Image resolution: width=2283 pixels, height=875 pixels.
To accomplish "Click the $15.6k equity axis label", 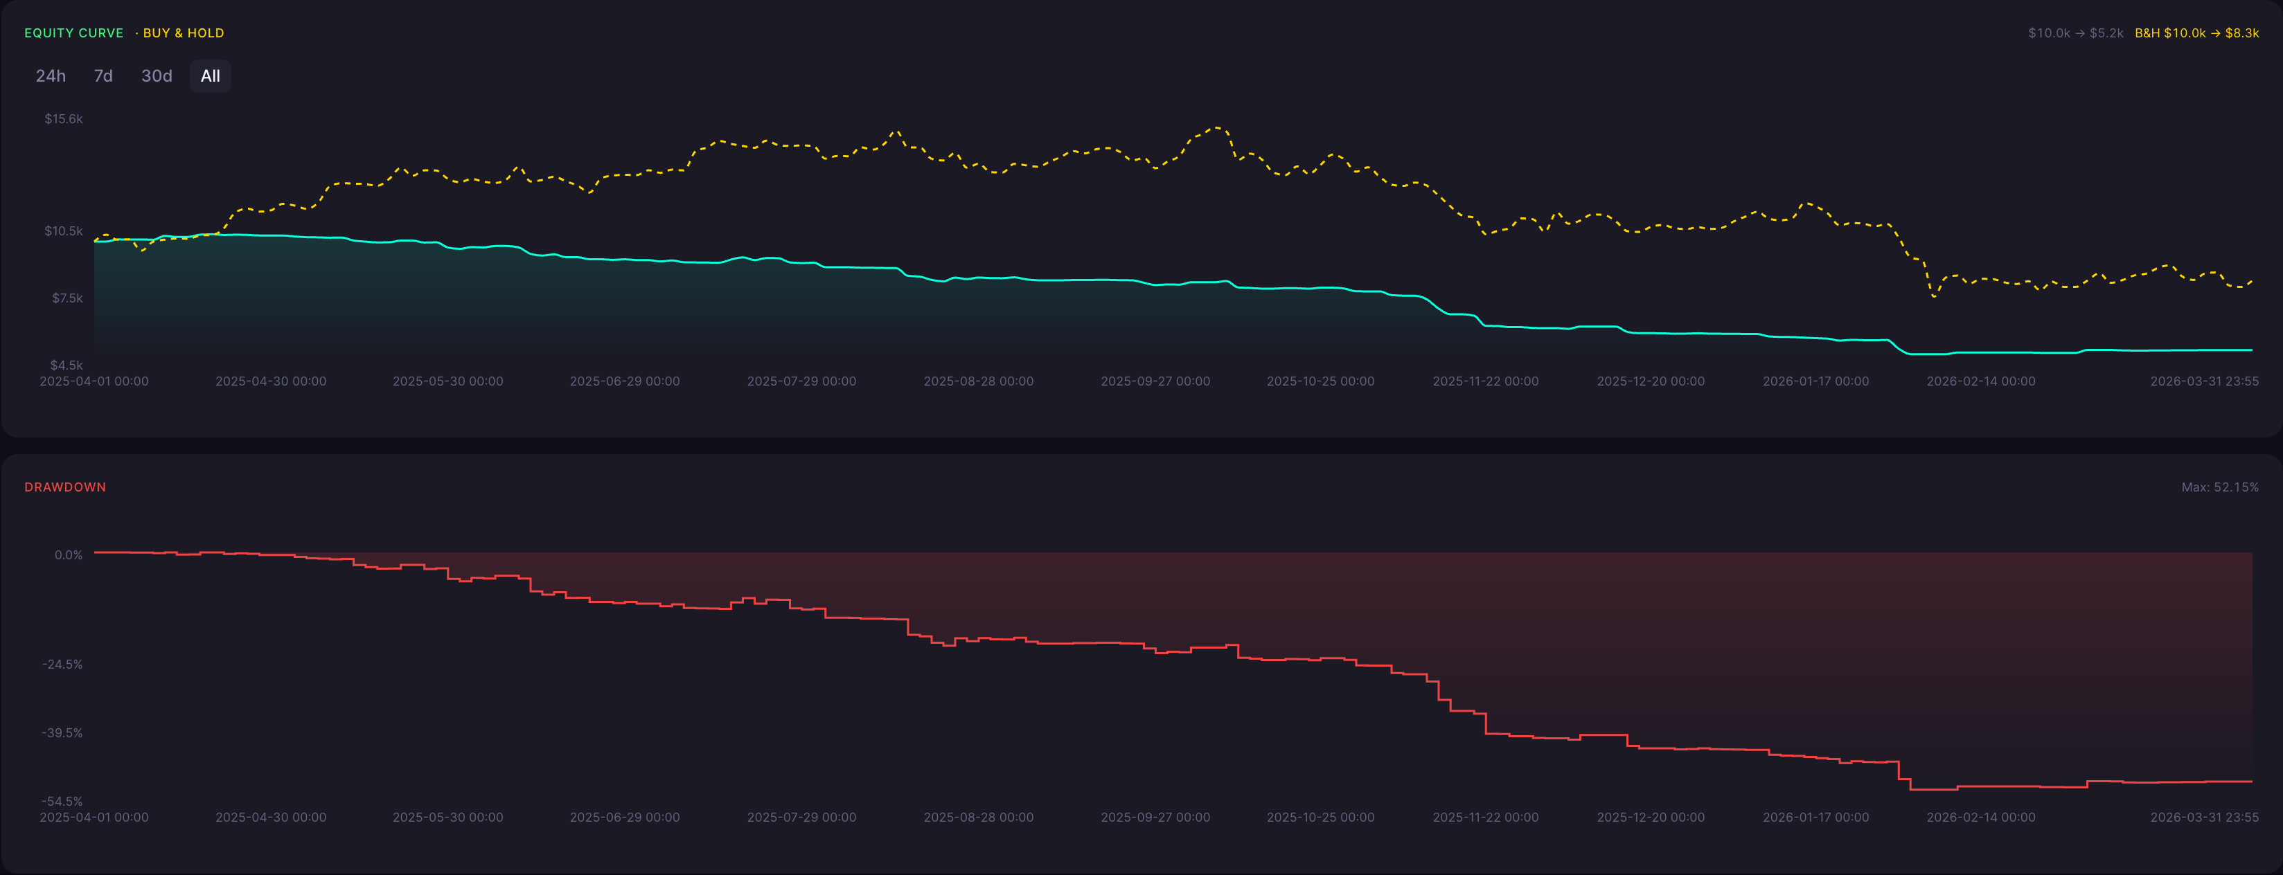I will point(64,118).
